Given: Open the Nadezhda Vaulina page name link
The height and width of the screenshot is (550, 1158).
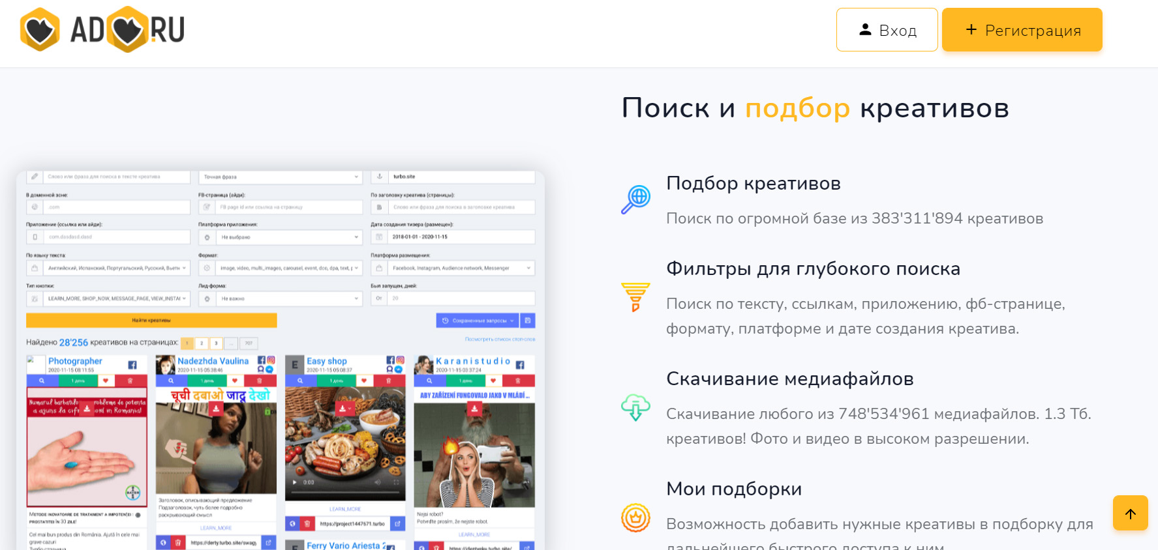Looking at the screenshot, I should coord(213,361).
